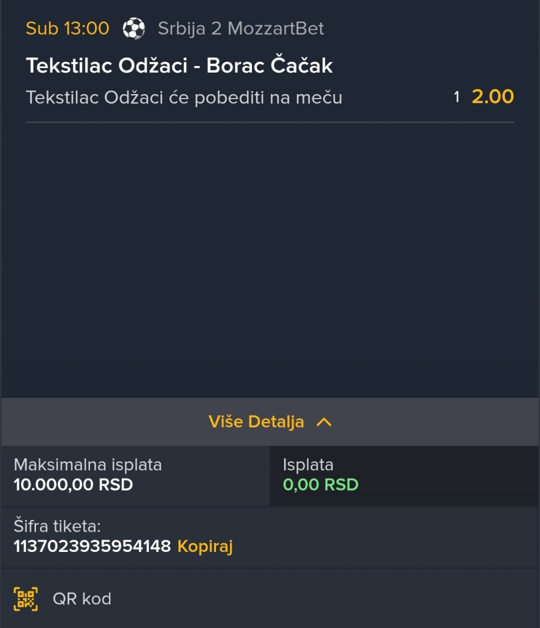Copy ticket code with Kopiraj

(x=205, y=546)
